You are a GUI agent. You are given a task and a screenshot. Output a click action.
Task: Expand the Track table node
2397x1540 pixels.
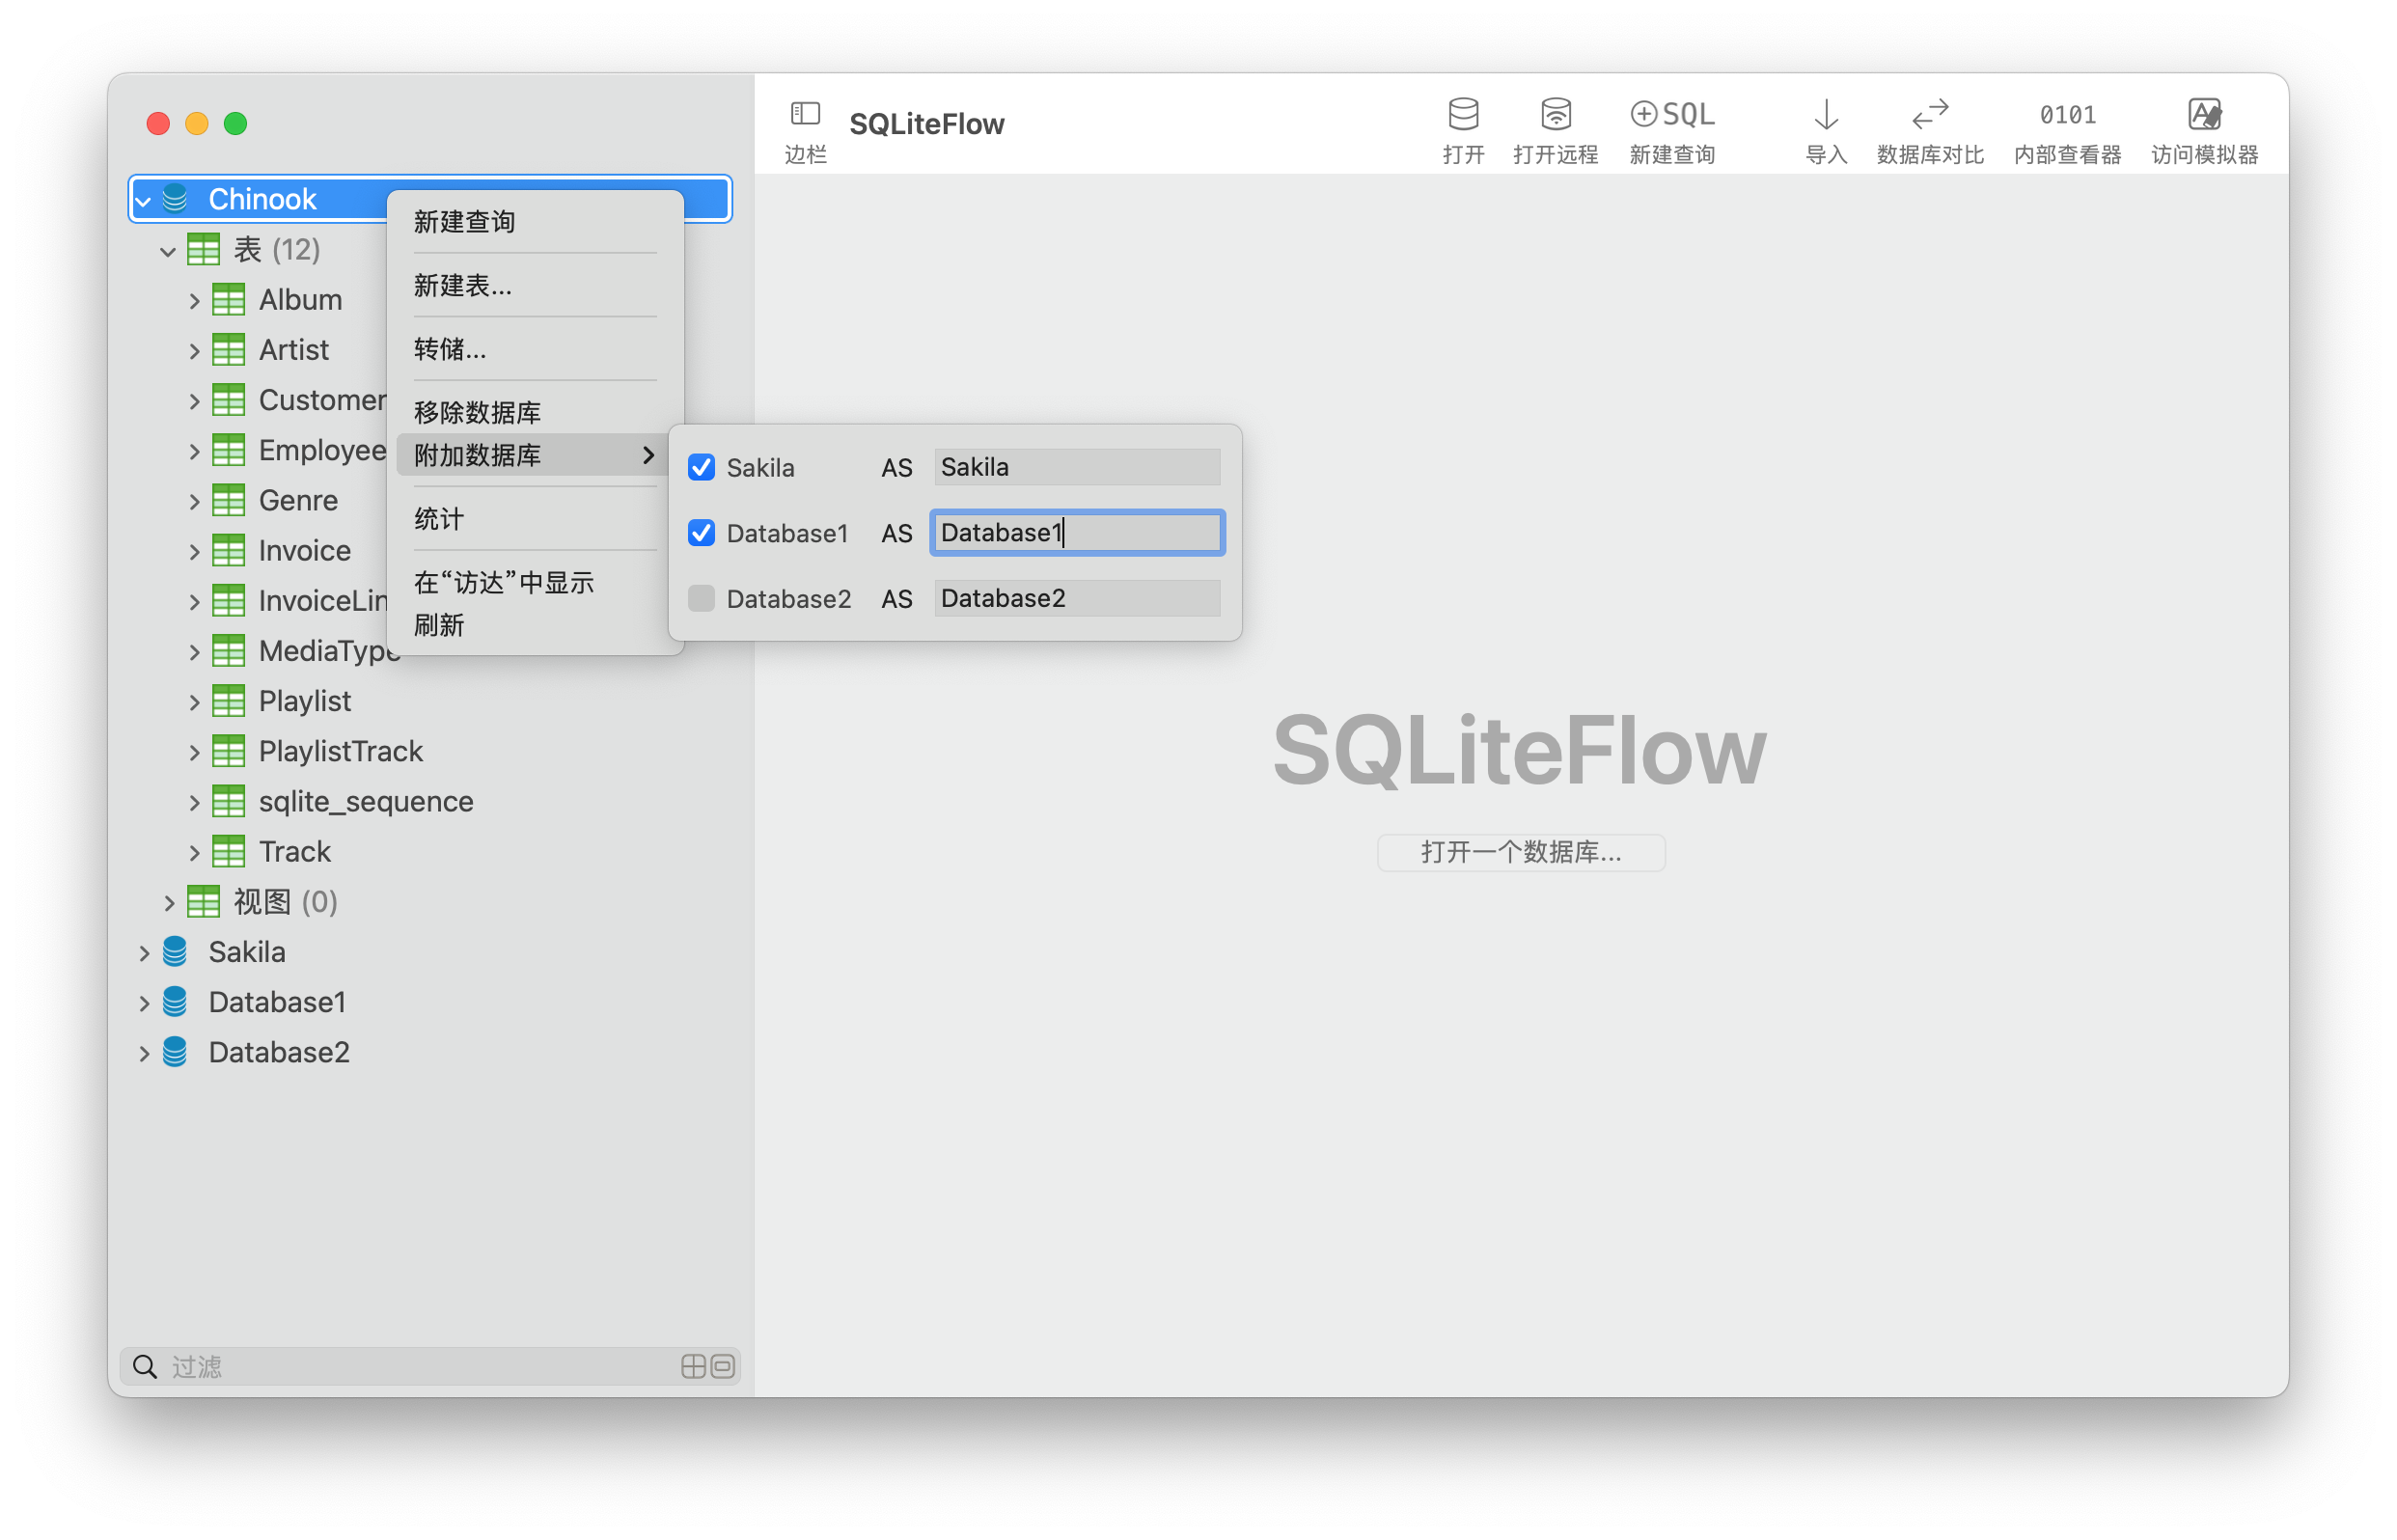[194, 851]
